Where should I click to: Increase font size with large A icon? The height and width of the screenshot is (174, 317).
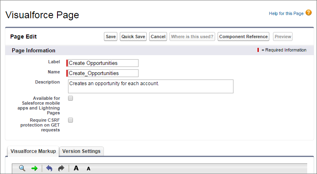(x=76, y=168)
